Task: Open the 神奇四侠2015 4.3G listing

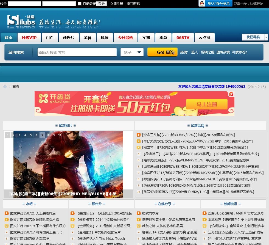Action: pyautogui.click(x=200, y=179)
